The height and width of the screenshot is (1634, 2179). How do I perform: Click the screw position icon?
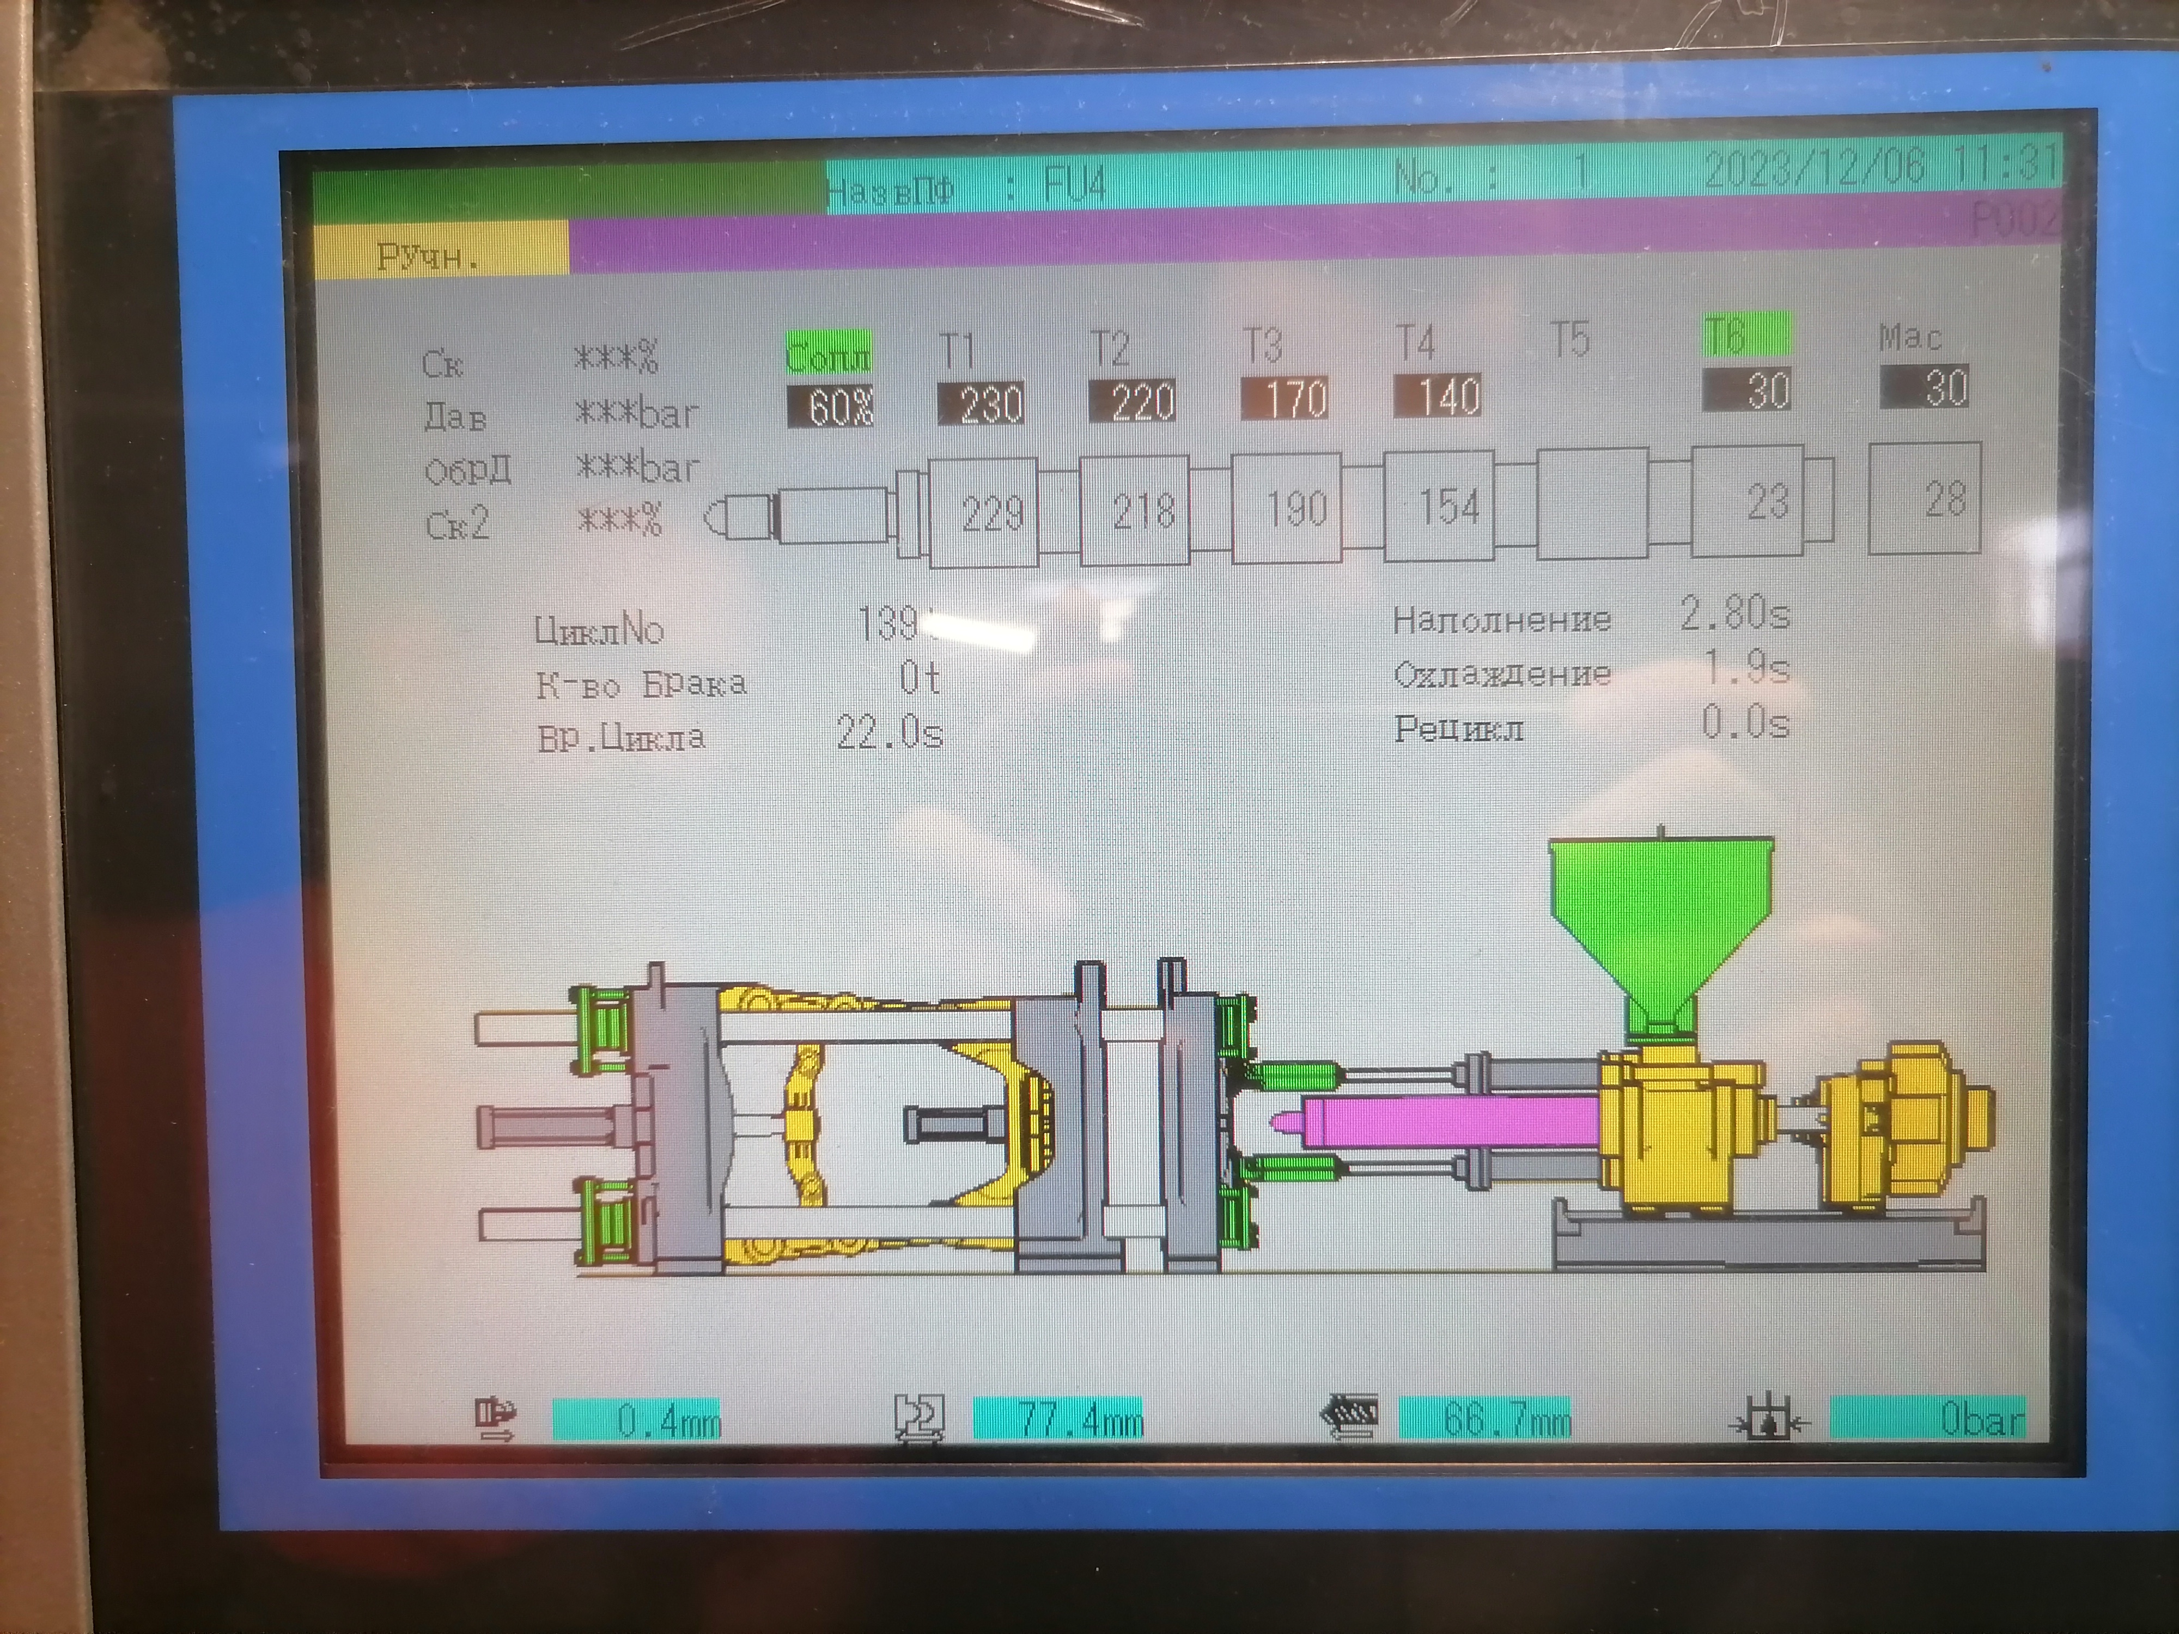[1349, 1417]
